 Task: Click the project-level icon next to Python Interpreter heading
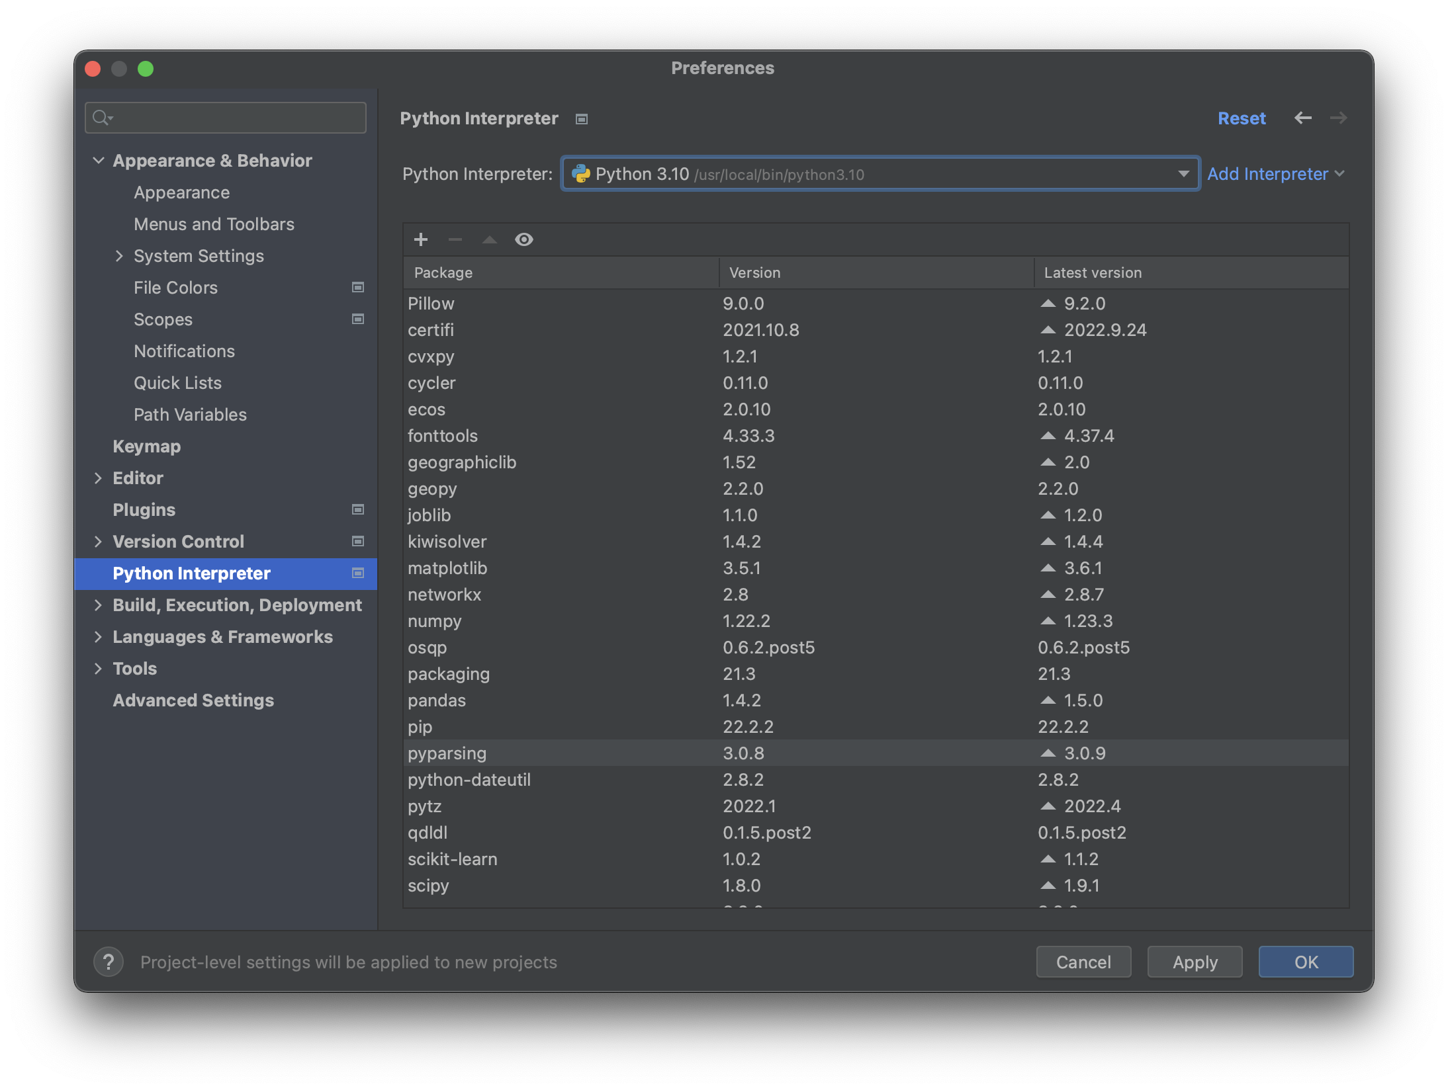click(x=582, y=119)
